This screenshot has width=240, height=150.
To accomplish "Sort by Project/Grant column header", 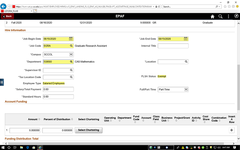I will tap(182, 119).
